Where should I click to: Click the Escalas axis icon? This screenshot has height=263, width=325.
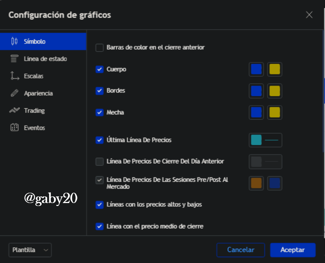14,76
